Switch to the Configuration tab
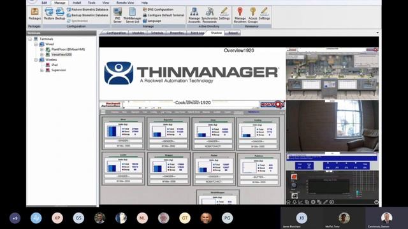This screenshot has height=229, width=408. pyautogui.click(x=116, y=33)
